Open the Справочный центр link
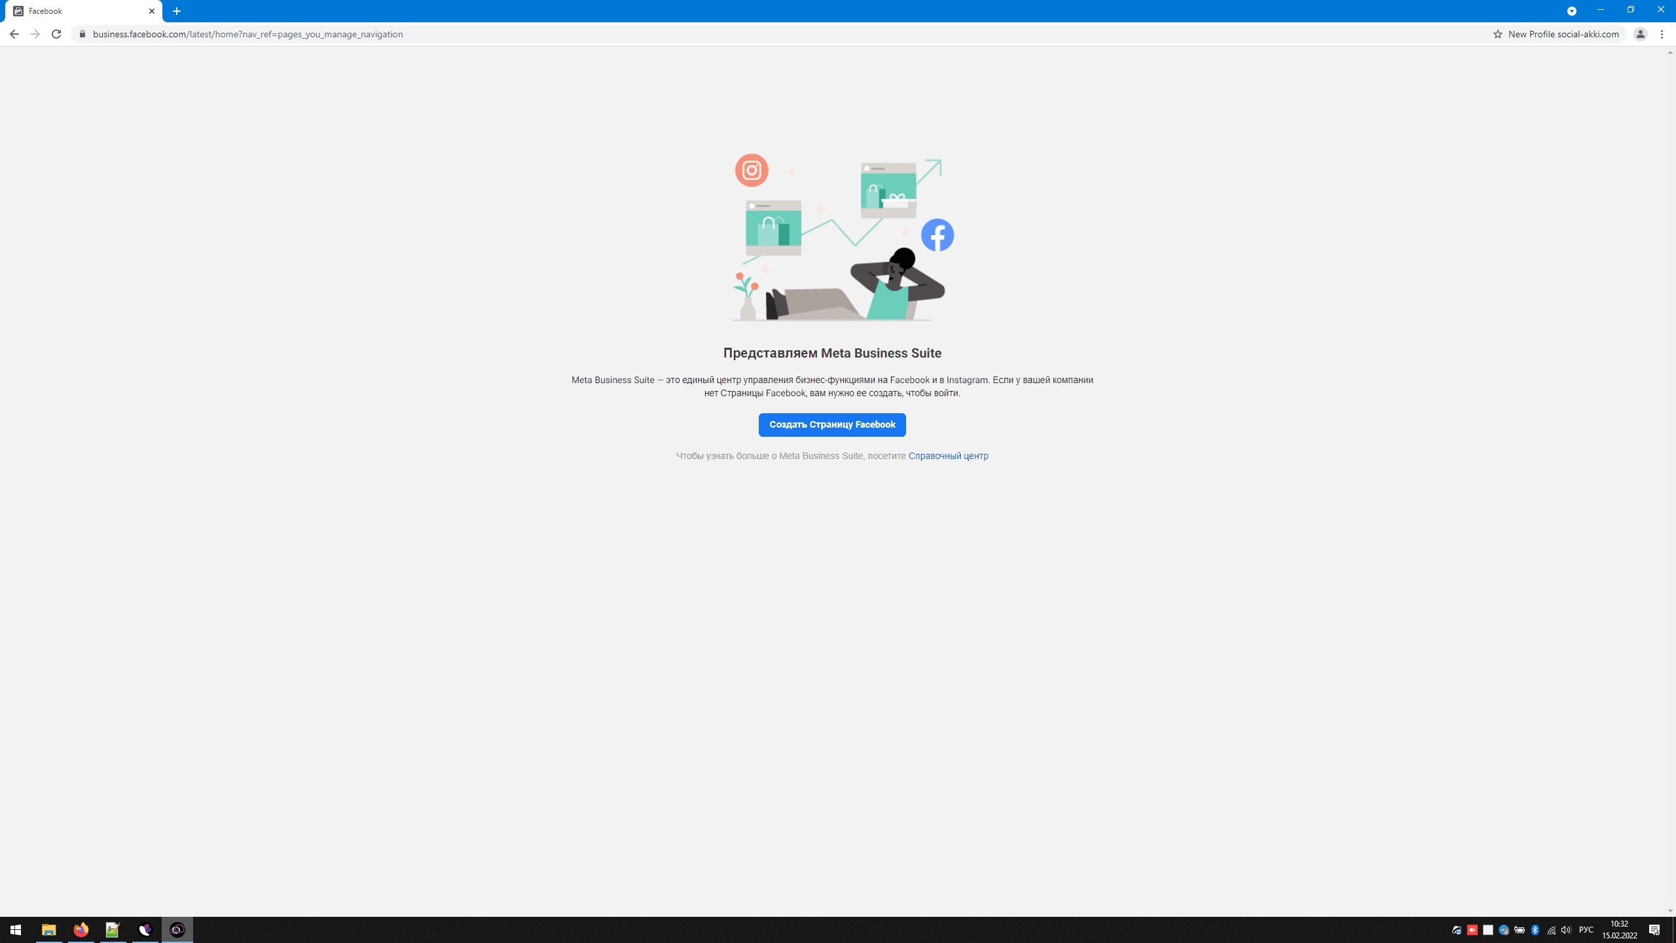Image resolution: width=1676 pixels, height=943 pixels. click(948, 456)
